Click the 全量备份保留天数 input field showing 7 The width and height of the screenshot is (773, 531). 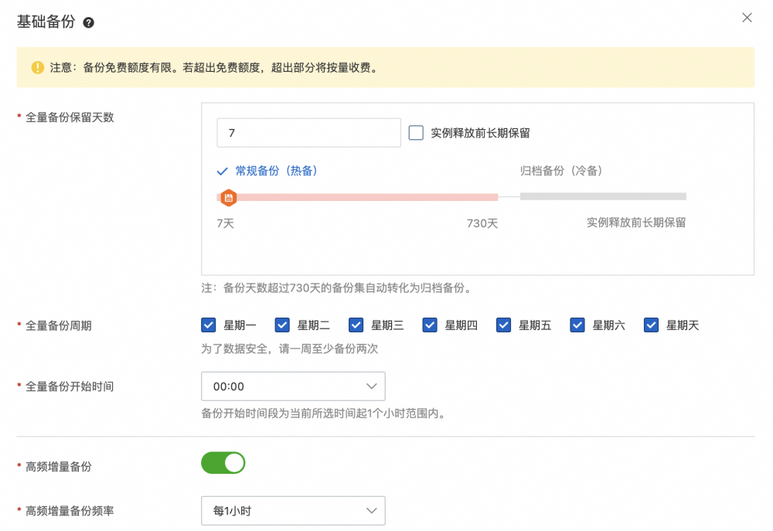coord(308,133)
